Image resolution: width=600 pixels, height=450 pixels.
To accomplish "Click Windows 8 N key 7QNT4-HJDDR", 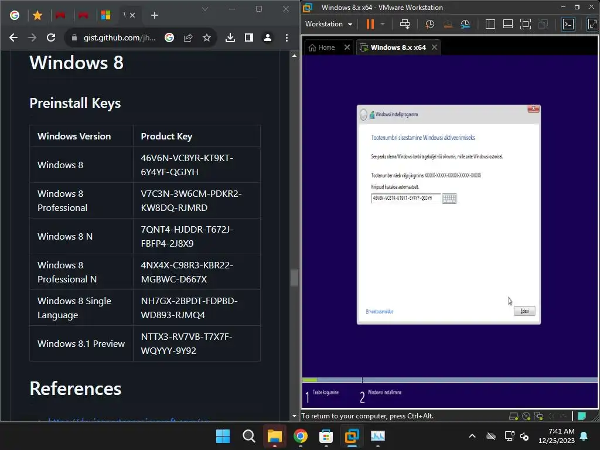I will [187, 236].
